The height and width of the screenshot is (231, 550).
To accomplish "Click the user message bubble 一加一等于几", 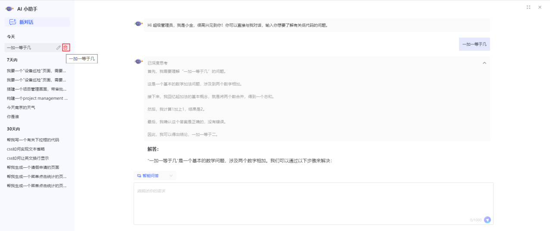I will coord(474,44).
